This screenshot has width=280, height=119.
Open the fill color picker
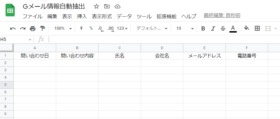point(247,28)
